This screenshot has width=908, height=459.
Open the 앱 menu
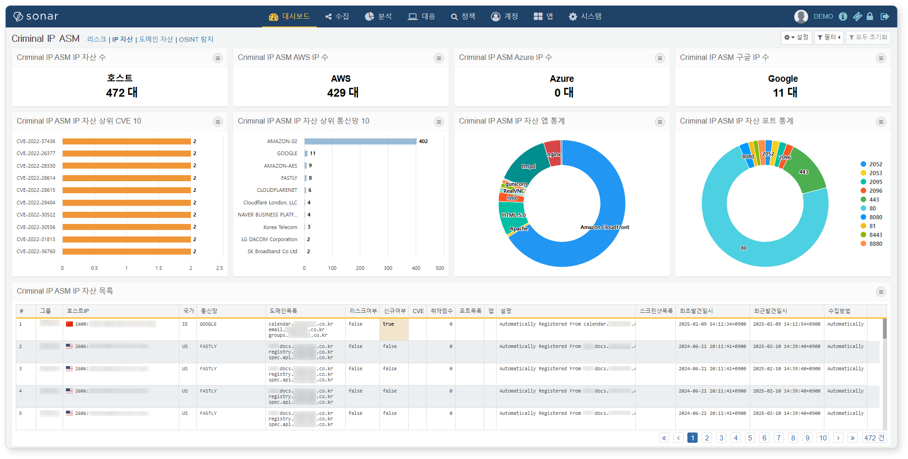[543, 16]
